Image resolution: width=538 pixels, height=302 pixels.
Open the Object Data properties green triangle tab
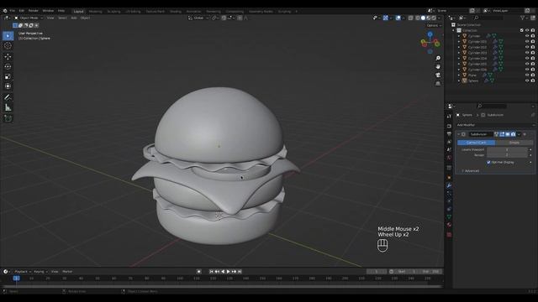(449, 217)
